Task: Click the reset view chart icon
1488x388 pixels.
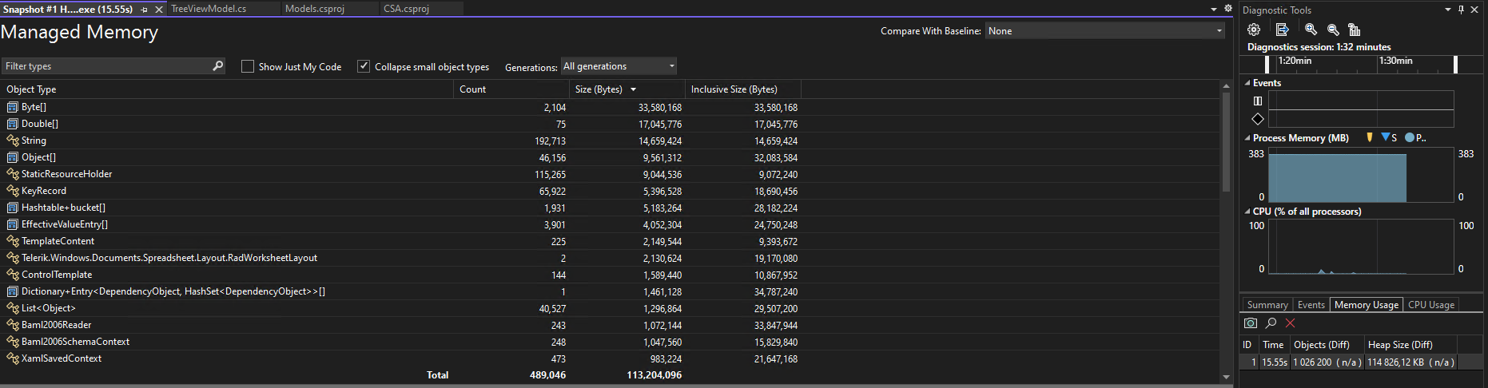Action: pyautogui.click(x=1354, y=30)
